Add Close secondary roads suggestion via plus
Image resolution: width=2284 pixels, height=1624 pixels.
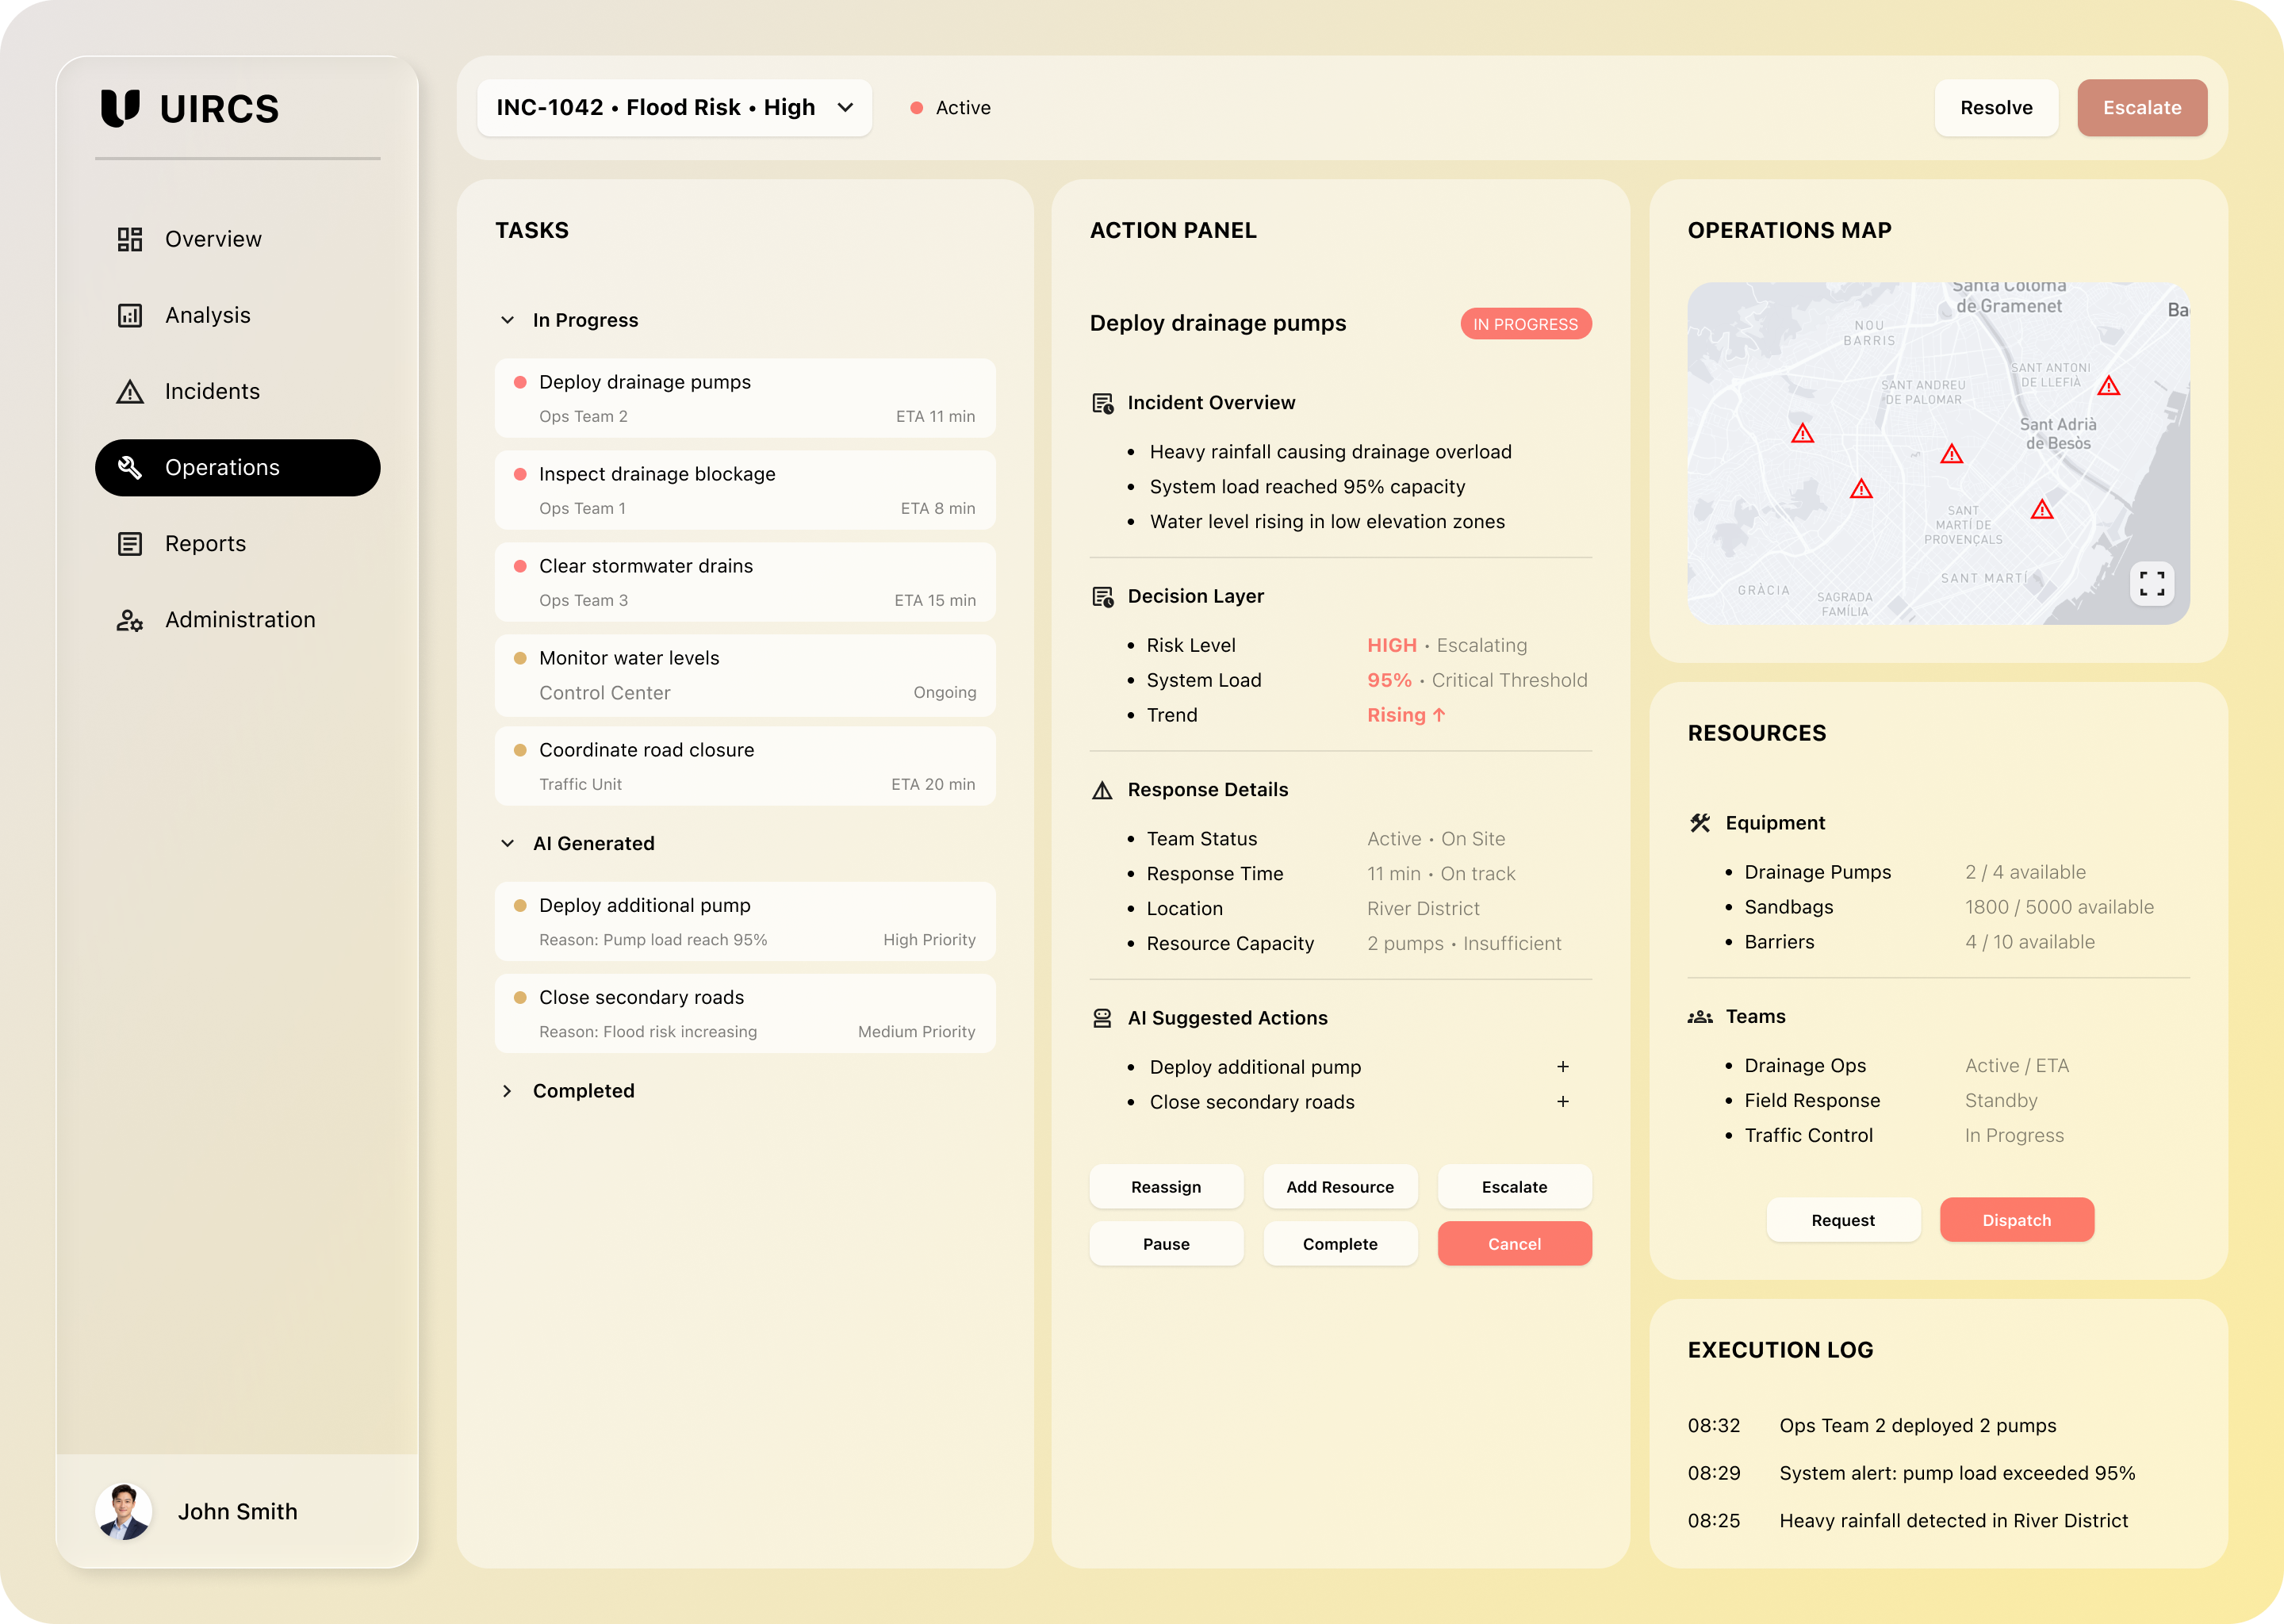pos(1562,1102)
